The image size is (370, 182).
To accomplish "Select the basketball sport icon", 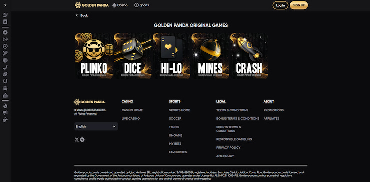I will (5, 60).
